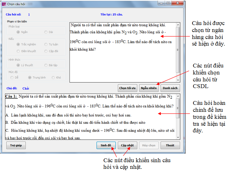This screenshot has height=172, width=229.
Task: Choose the Tự luận question type
Action: [x=46, y=45]
